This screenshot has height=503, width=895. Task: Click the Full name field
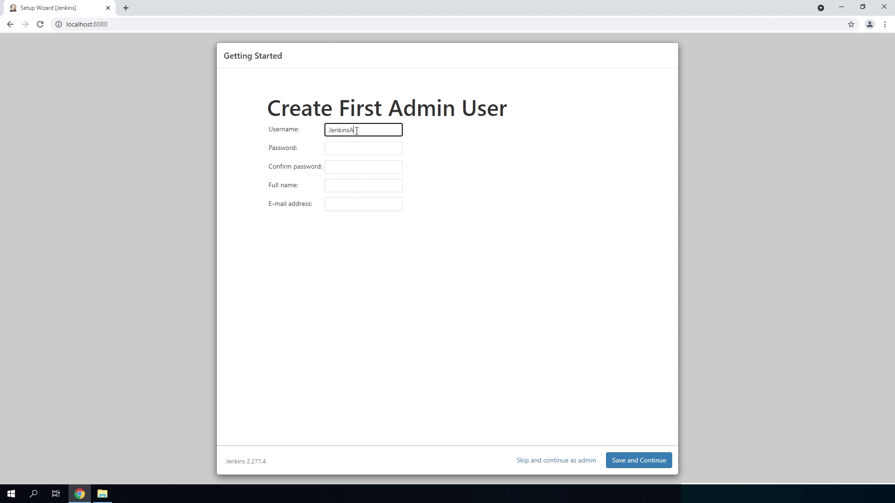(363, 186)
